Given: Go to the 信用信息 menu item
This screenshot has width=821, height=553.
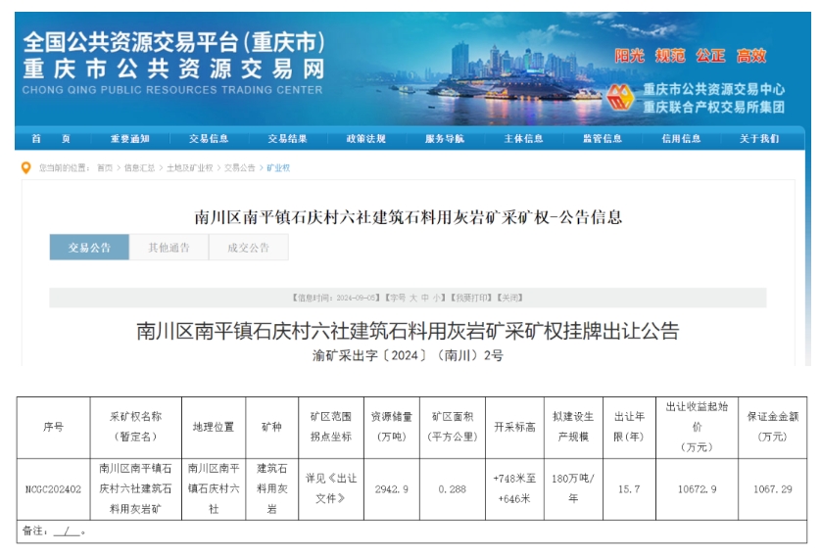Looking at the screenshot, I should click(681, 139).
